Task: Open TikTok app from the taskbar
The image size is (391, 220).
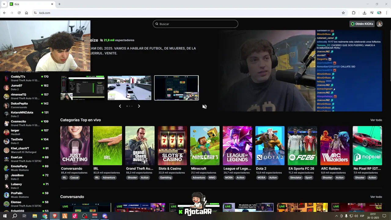Action: [x=75, y=216]
